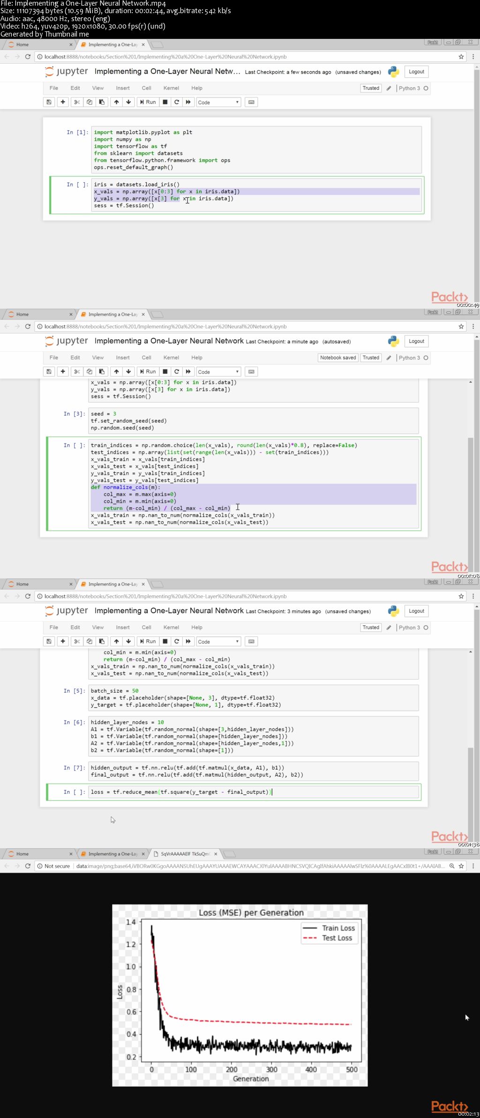This screenshot has height=1118, width=480.
Task: Click the bookmark star in the bottom frame
Action: pos(461,866)
